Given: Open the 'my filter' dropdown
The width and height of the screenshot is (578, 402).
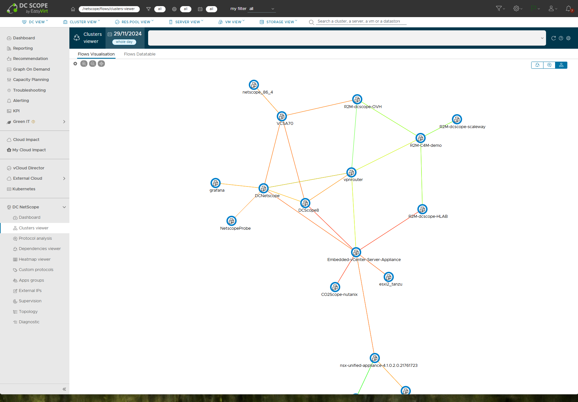Looking at the screenshot, I should (x=262, y=9).
